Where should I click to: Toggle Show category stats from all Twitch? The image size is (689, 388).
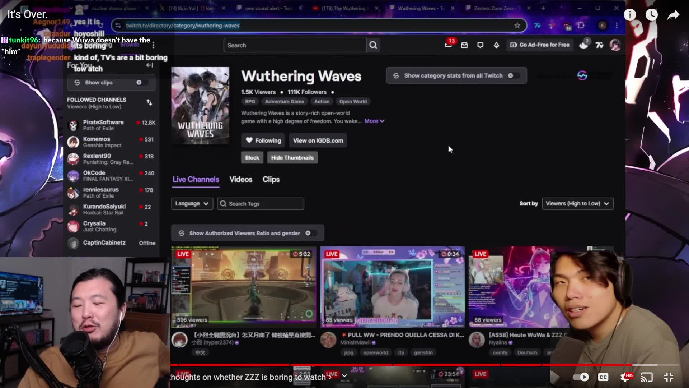513,75
